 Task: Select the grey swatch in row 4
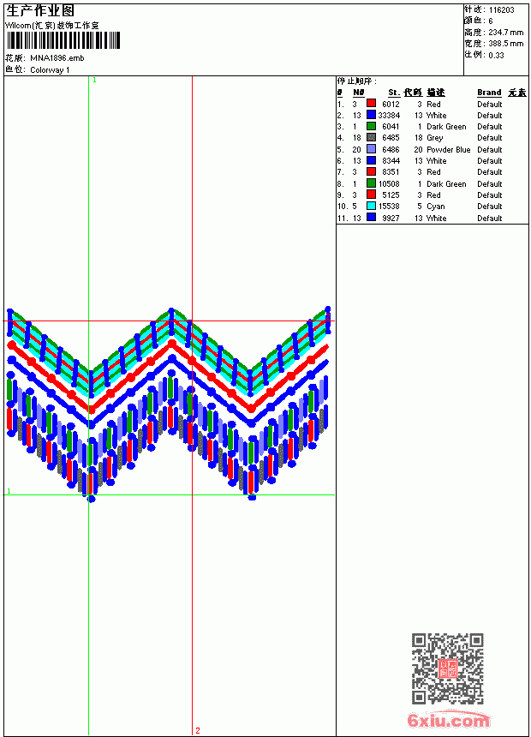pyautogui.click(x=371, y=137)
